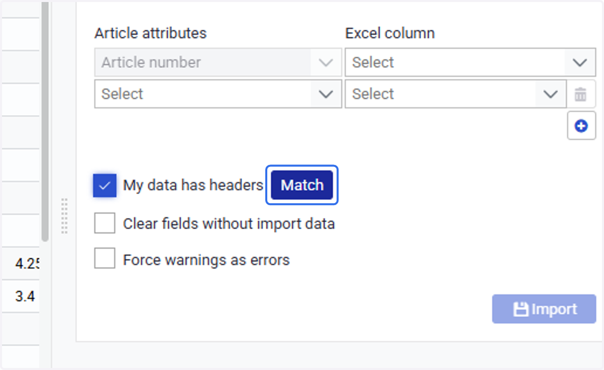This screenshot has height=370, width=604.
Task: Open Excel column dropdown next to trash icon
Action: pos(456,94)
